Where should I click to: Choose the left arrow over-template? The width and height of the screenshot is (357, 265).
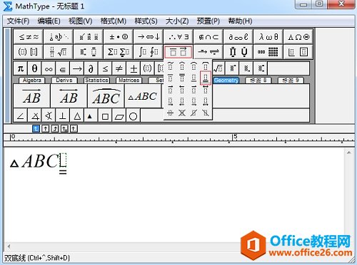tap(182, 90)
